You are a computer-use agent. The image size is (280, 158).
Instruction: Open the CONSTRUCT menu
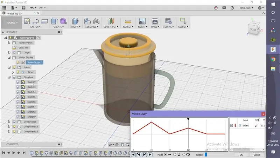click(111, 27)
